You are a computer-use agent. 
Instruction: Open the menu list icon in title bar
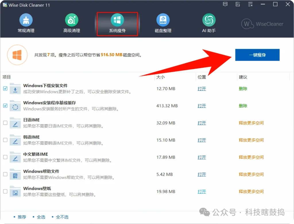coord(250,4)
